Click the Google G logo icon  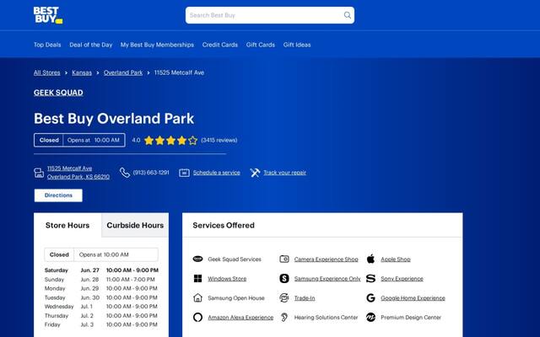(x=370, y=297)
